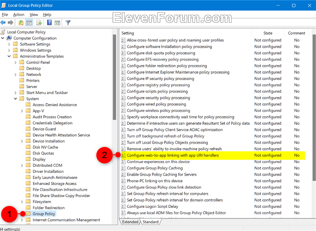Click the Control Panel folder icon
This screenshot has height=231, width=316.
tap(22, 62)
